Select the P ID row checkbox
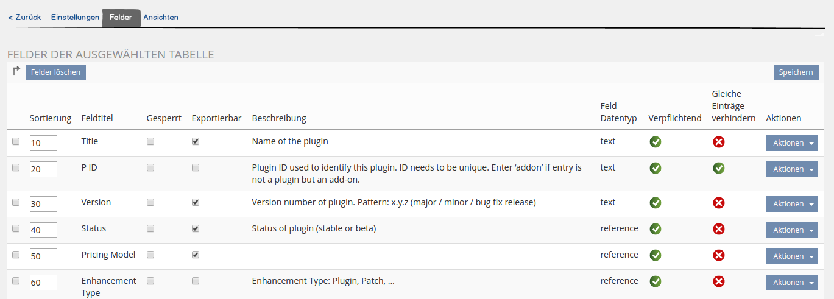The image size is (834, 299). tap(16, 167)
